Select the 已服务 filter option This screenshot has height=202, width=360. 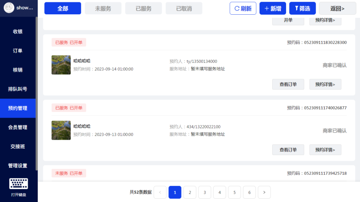(143, 8)
